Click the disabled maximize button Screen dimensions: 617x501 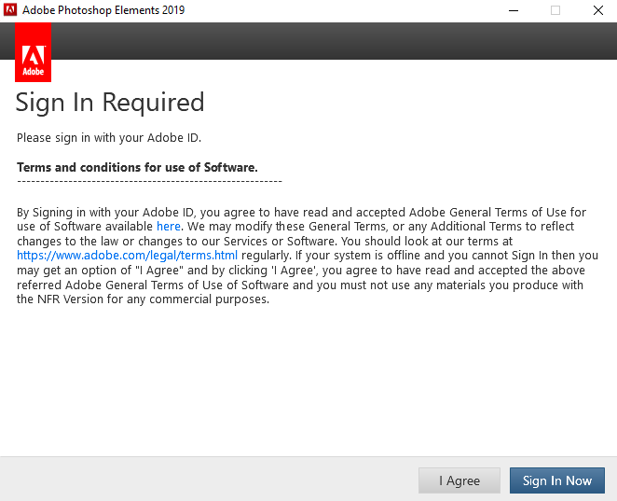555,10
